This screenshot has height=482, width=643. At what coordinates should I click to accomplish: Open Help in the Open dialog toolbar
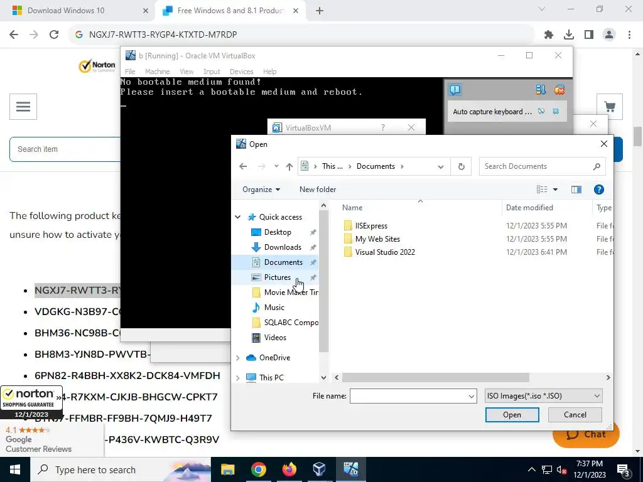[598, 190]
